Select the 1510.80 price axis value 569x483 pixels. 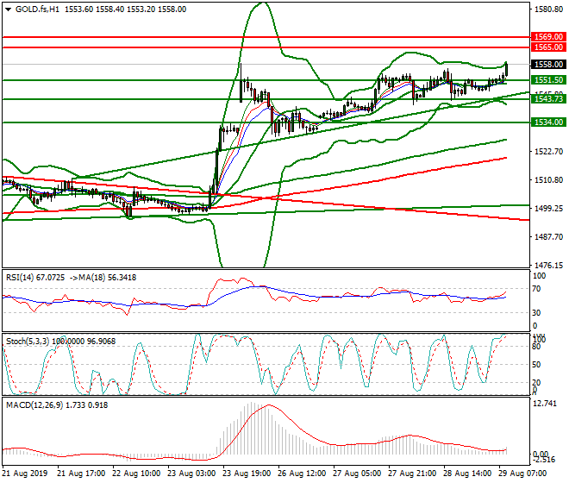click(x=548, y=180)
